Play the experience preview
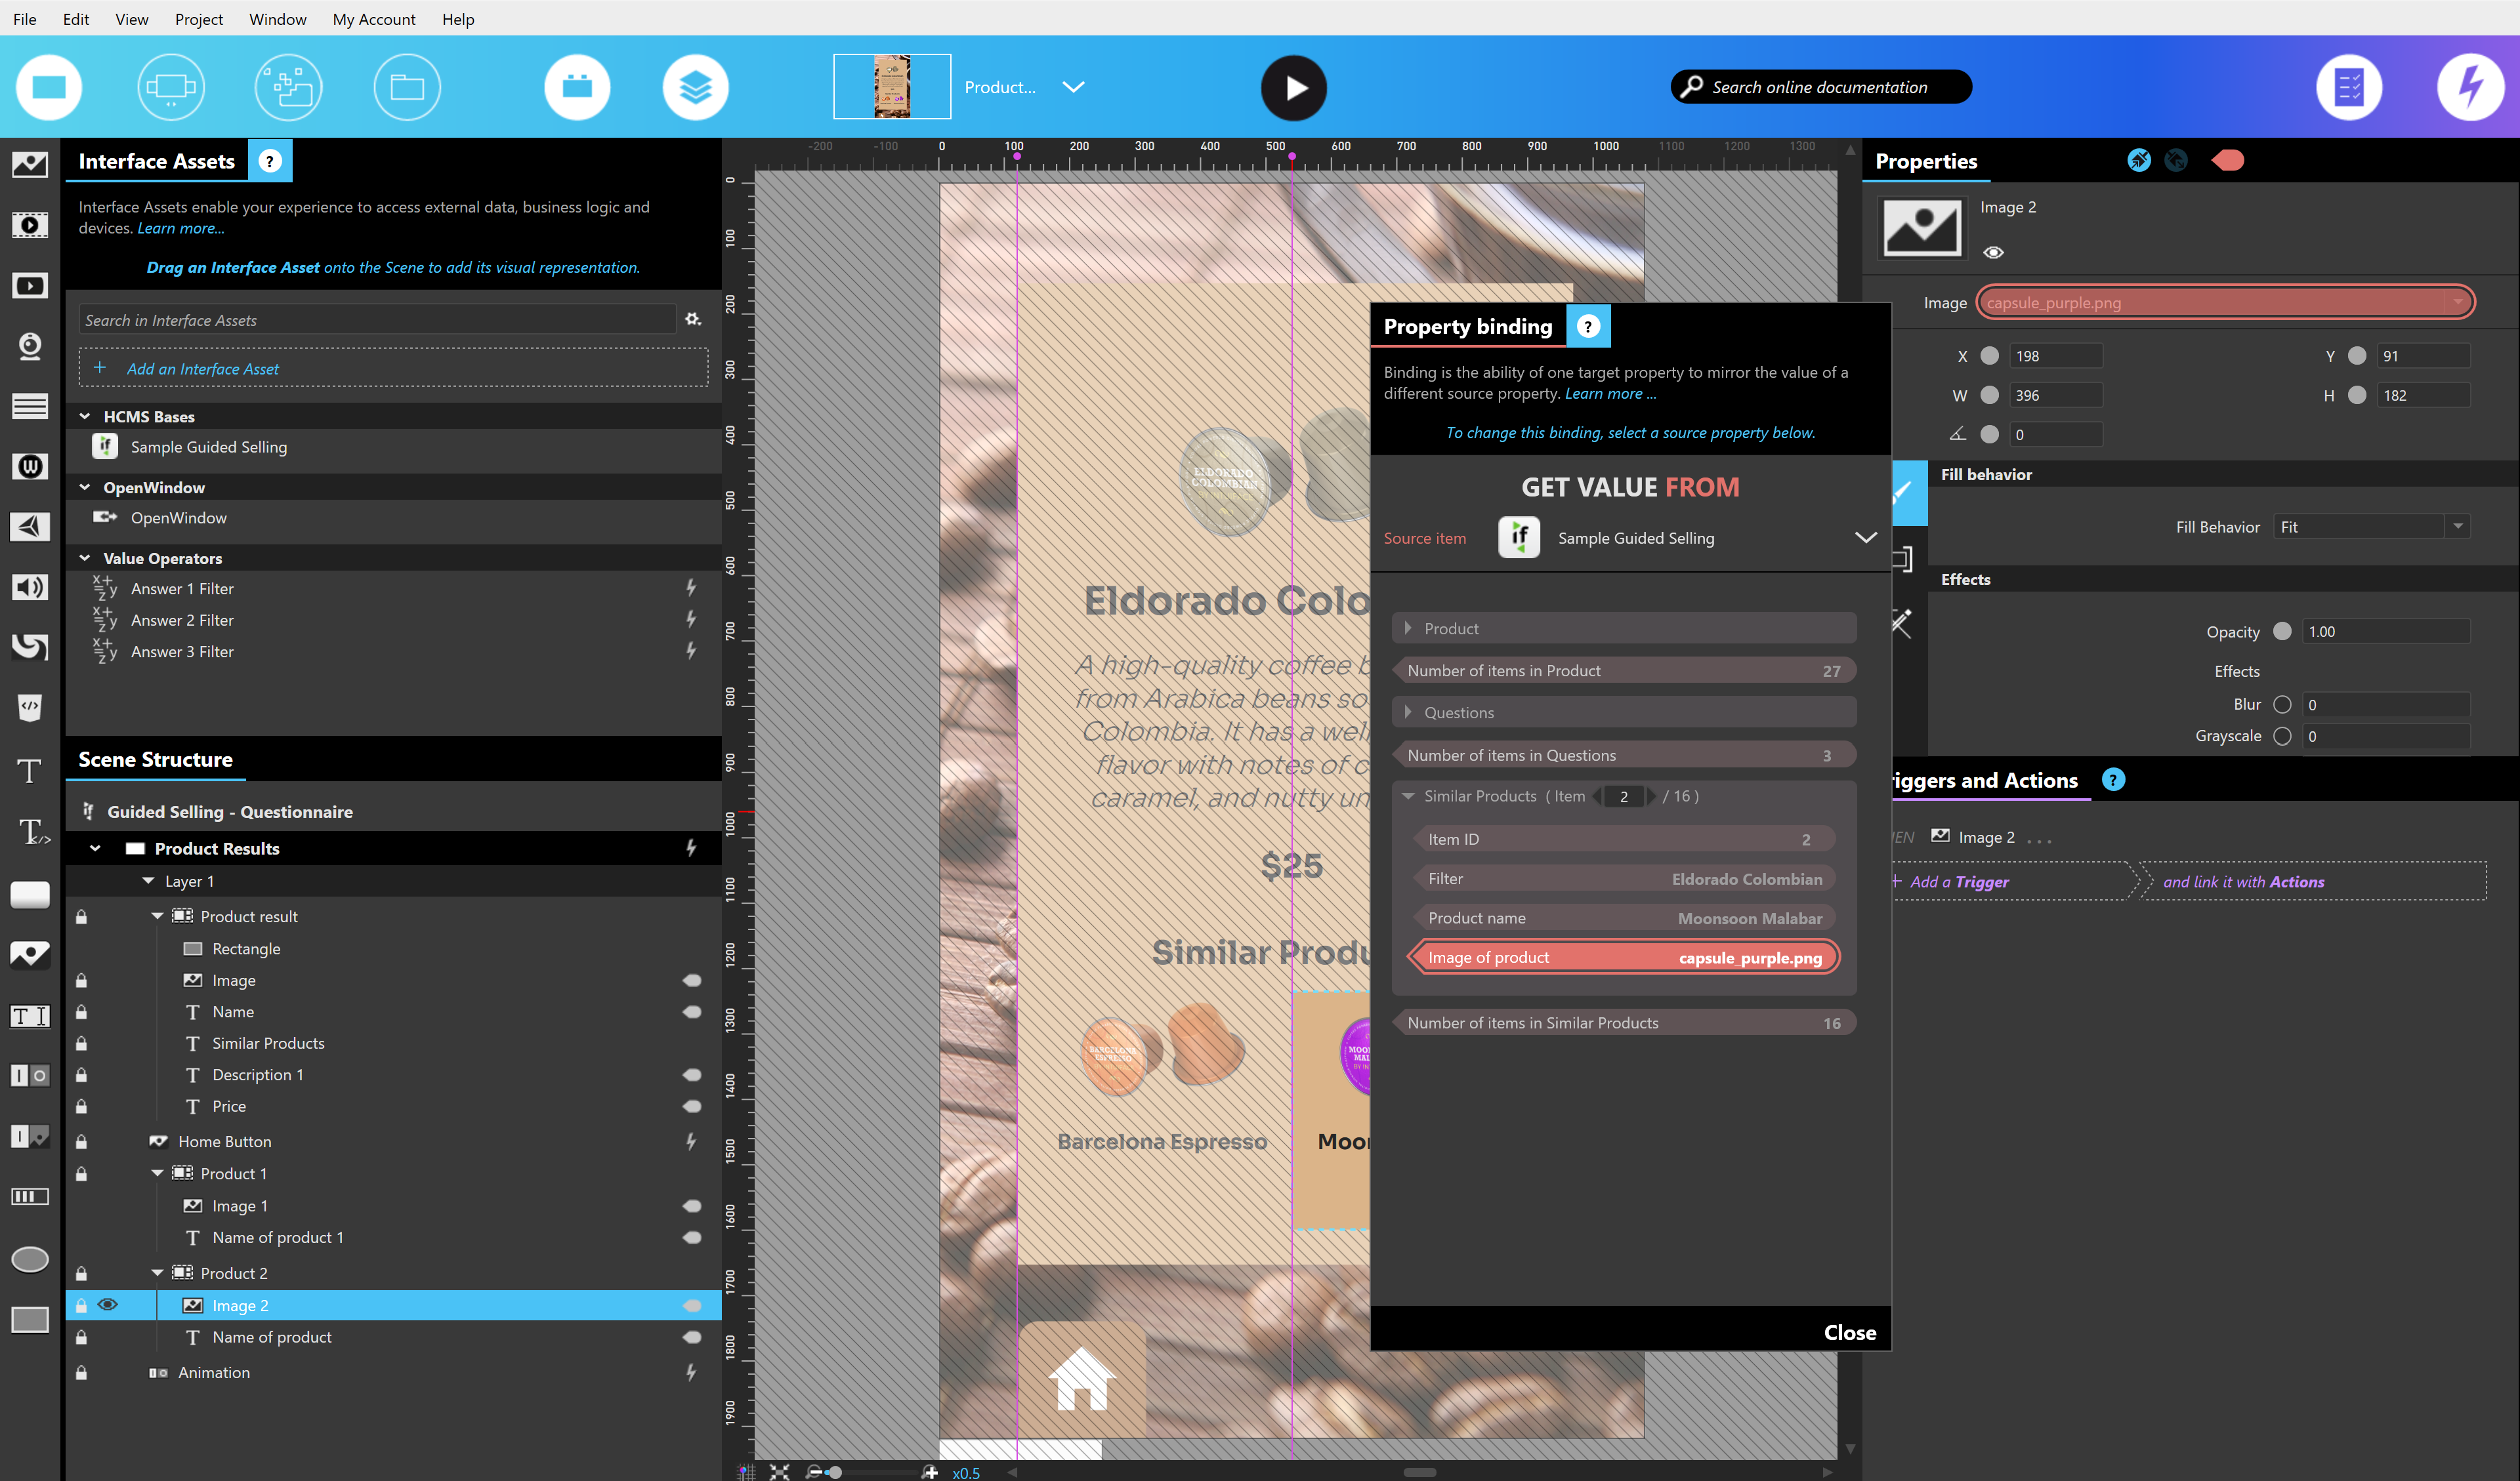The width and height of the screenshot is (2520, 1481). (x=1293, y=87)
